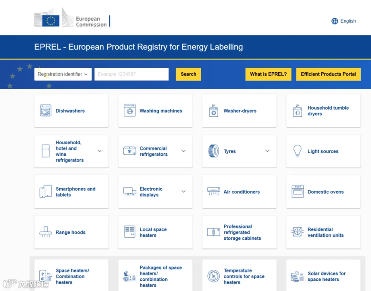
Task: Go to the Efficient Products Portal
Action: 328,74
